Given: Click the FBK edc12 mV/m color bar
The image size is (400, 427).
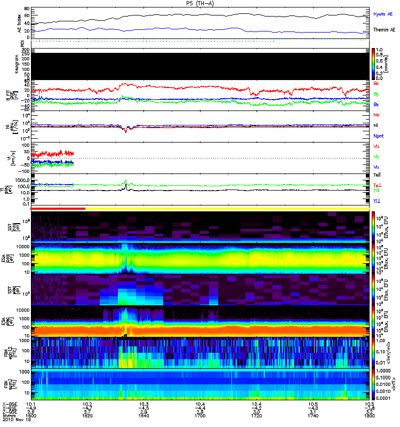Looking at the screenshot, I should (373, 353).
